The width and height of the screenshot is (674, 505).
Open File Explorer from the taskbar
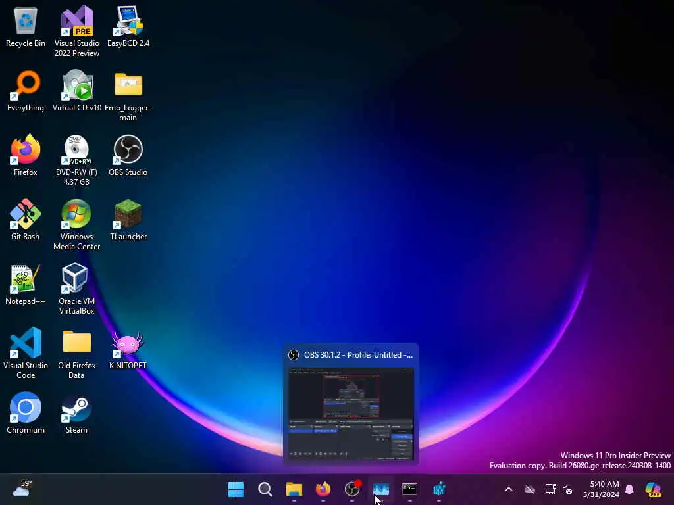click(x=294, y=489)
